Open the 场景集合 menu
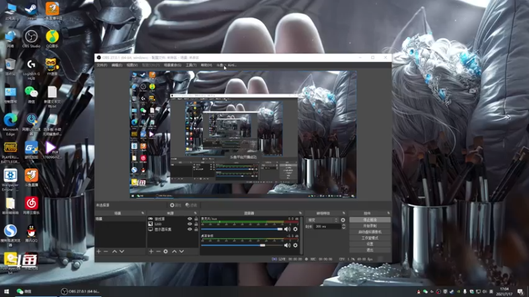The width and height of the screenshot is (529, 297). (173, 65)
